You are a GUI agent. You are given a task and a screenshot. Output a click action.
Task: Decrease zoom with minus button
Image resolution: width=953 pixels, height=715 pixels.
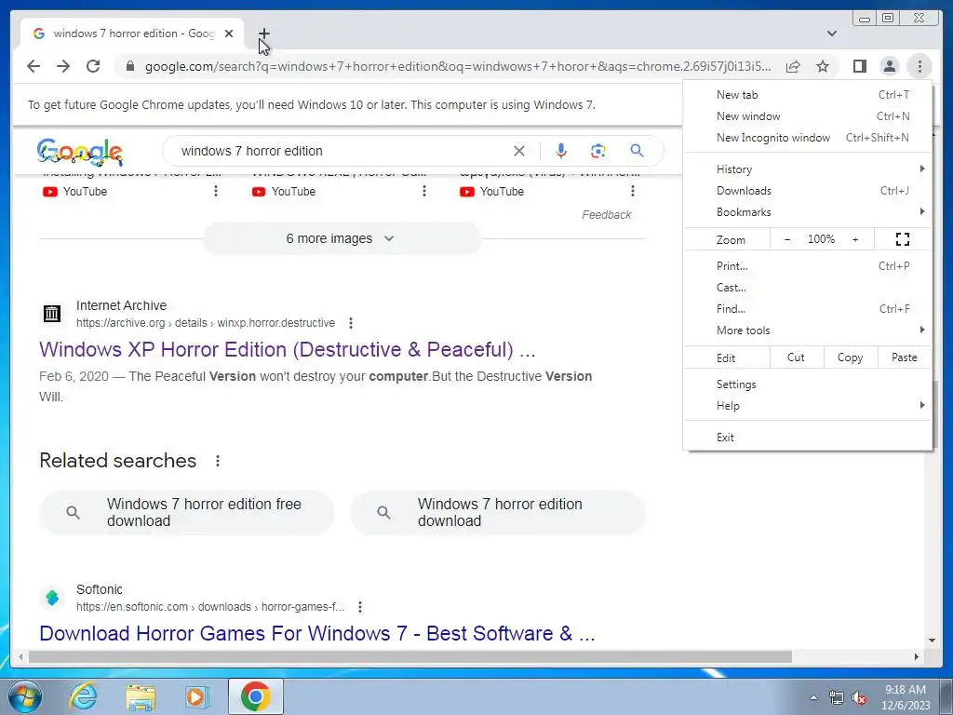(x=787, y=239)
